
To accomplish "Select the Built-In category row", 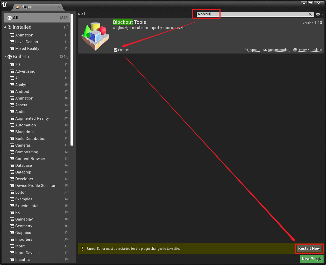I will pyautogui.click(x=37, y=57).
